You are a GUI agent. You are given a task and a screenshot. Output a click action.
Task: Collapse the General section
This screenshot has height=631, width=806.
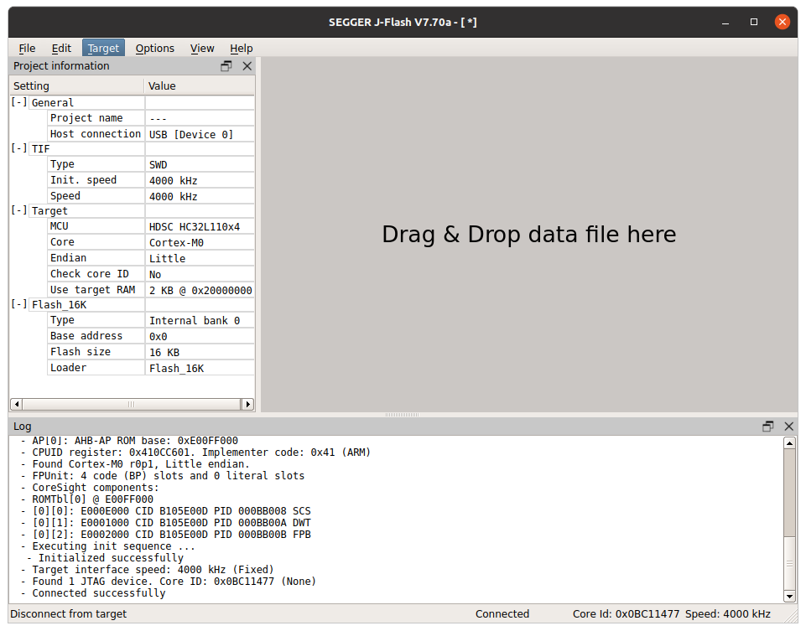click(19, 102)
